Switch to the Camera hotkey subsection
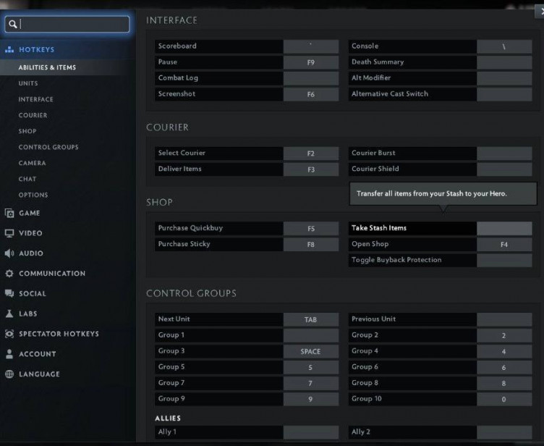 tap(32, 163)
